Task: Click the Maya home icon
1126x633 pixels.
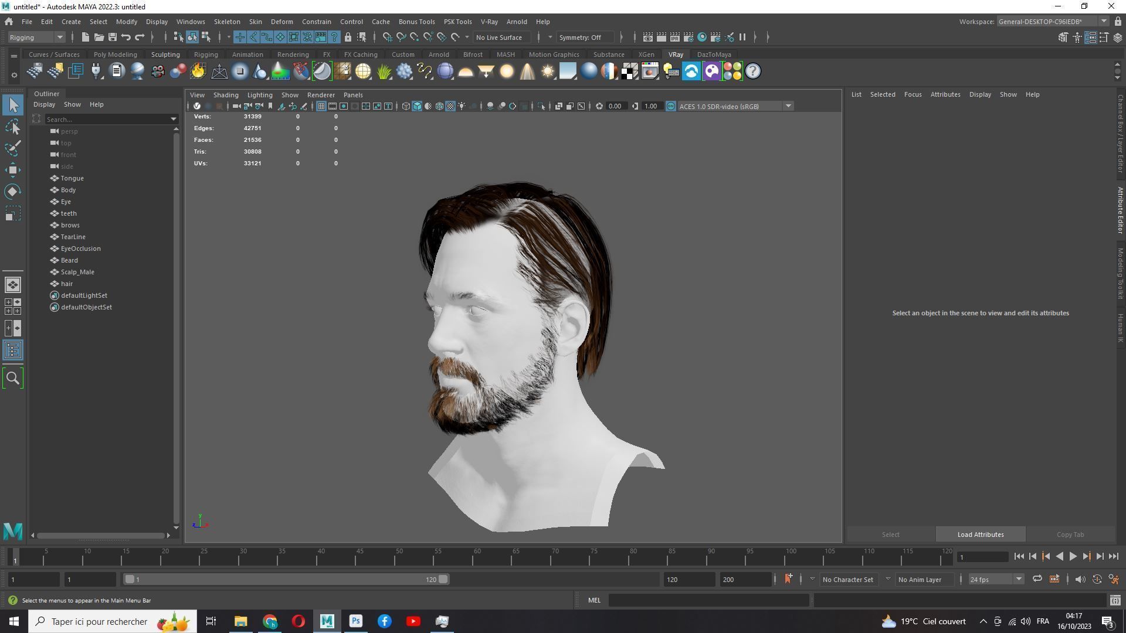Action: point(9,22)
